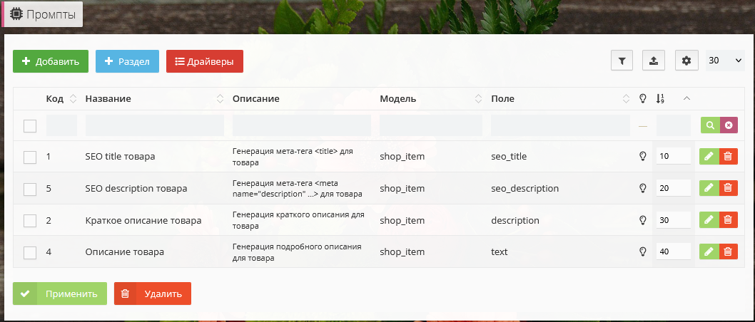Click the ascending sort arrow in header

687,98
